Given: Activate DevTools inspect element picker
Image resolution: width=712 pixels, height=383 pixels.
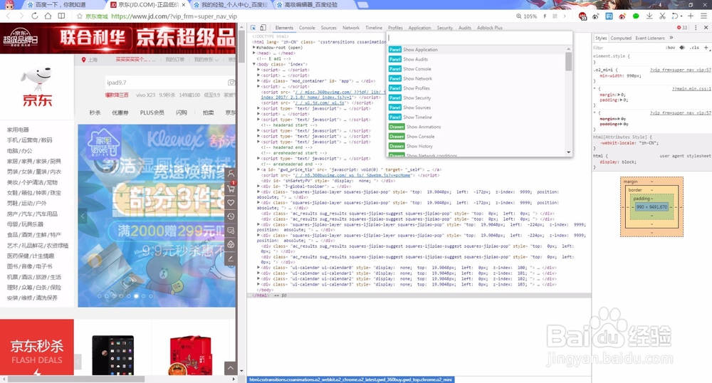Looking at the screenshot, I should [x=253, y=28].
